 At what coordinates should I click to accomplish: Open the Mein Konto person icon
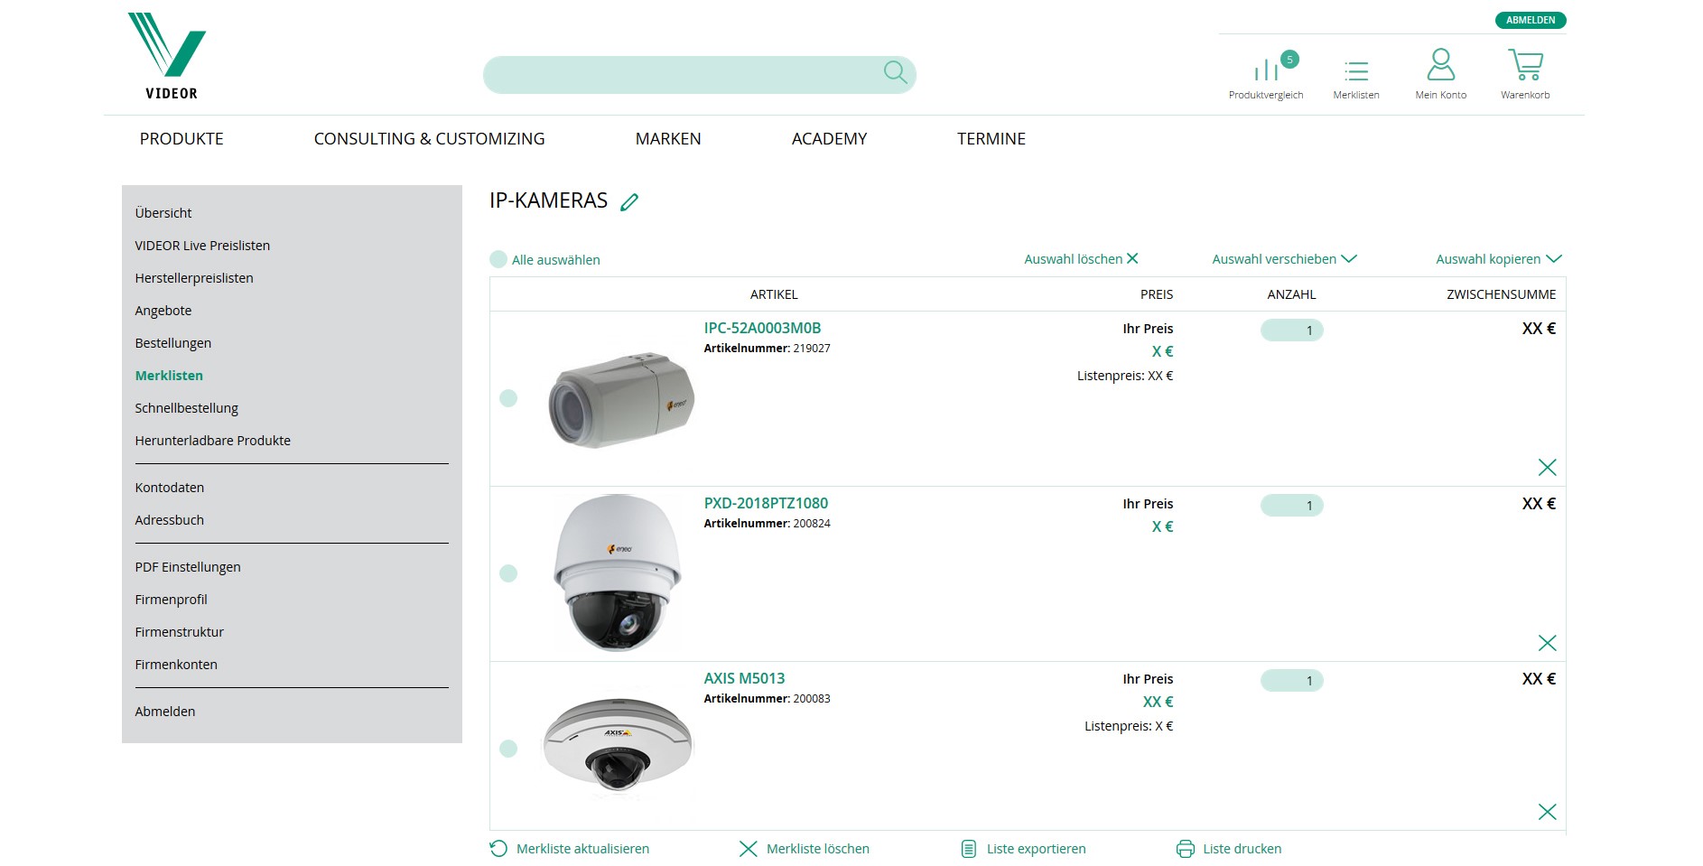tap(1440, 64)
